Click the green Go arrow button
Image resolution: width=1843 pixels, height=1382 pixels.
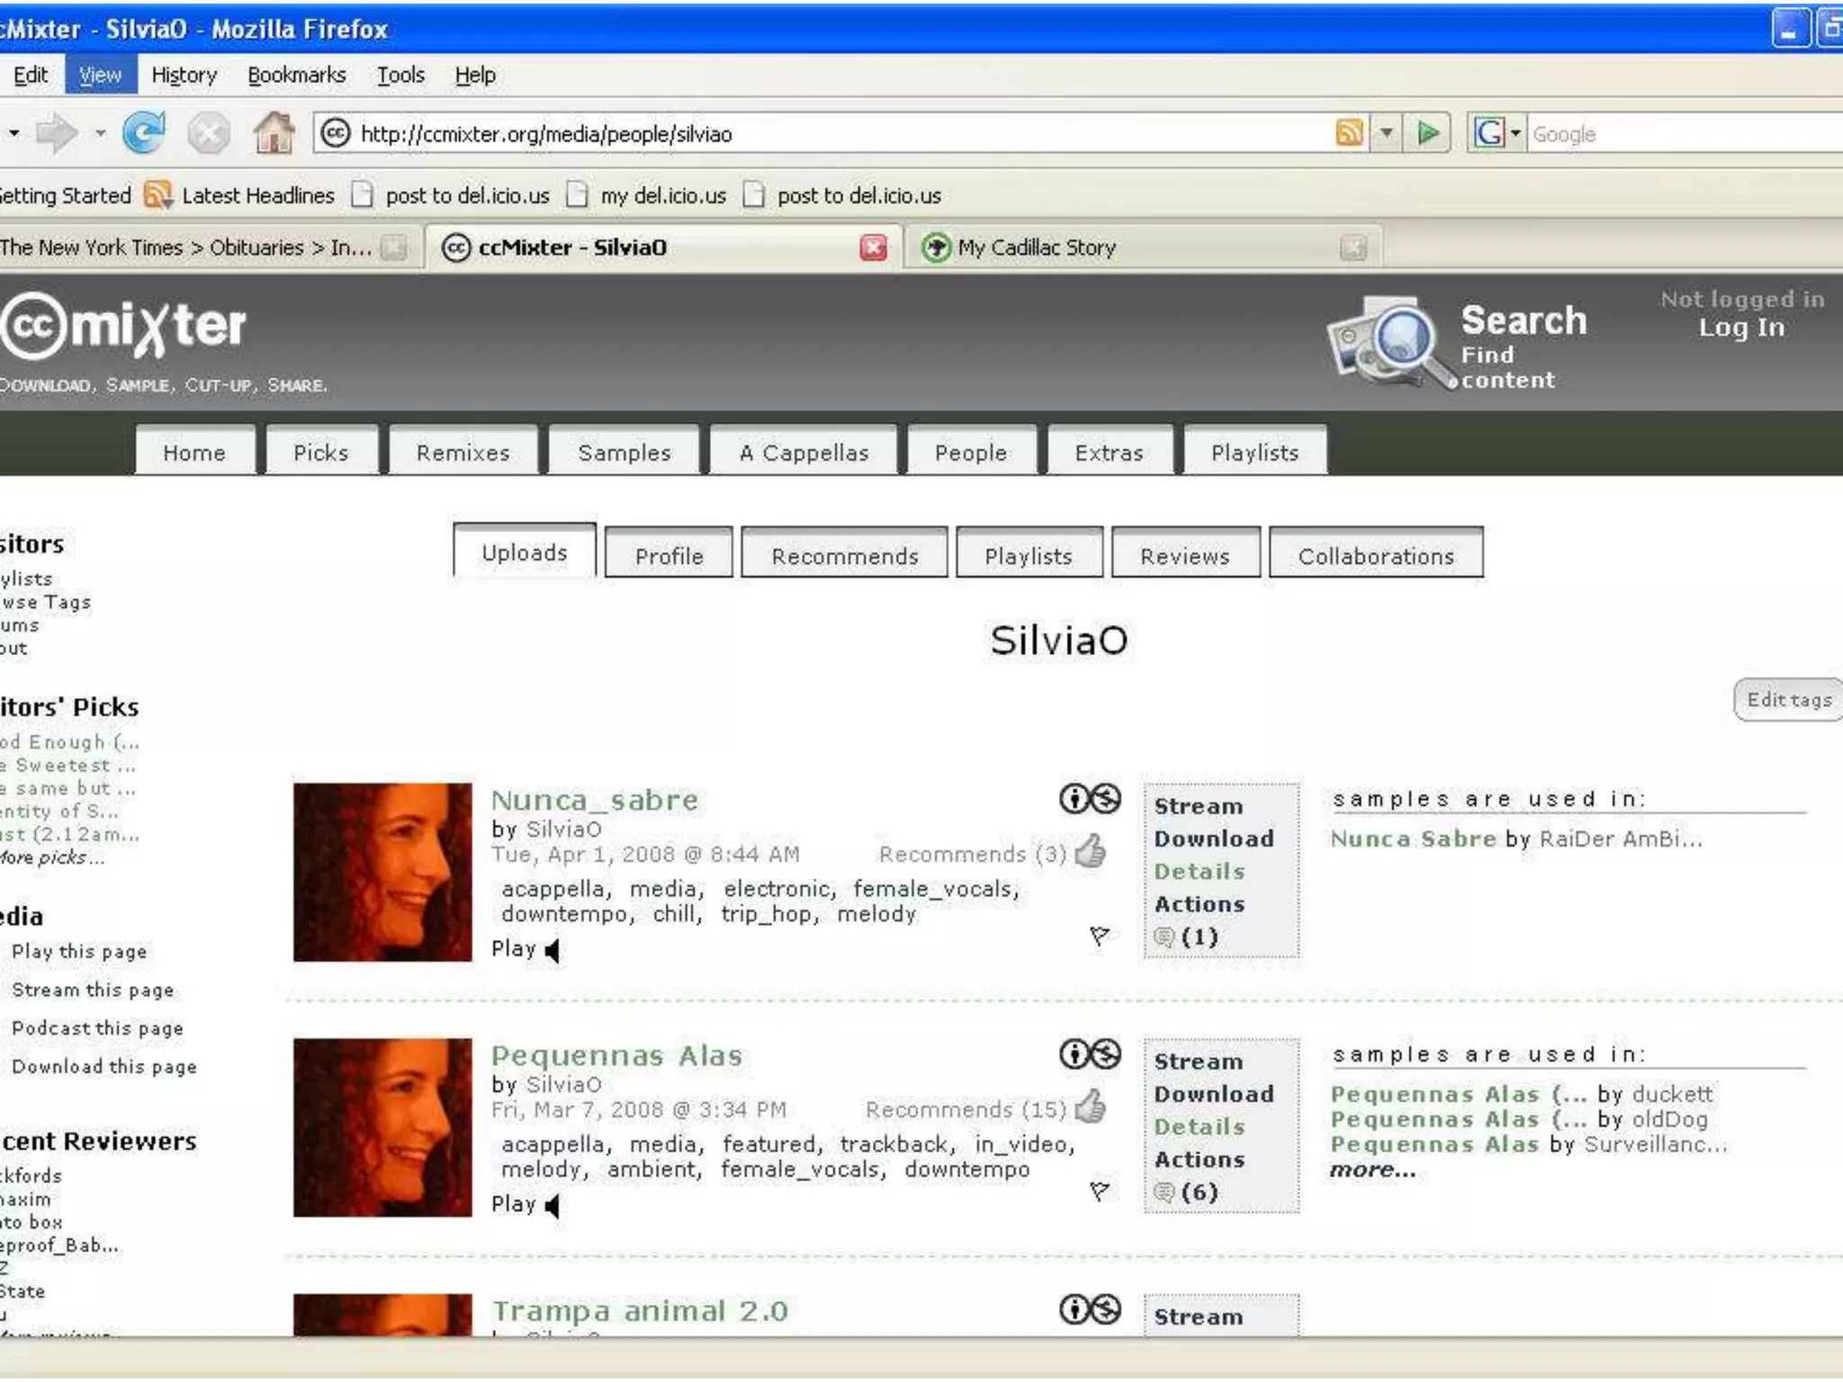click(1428, 134)
